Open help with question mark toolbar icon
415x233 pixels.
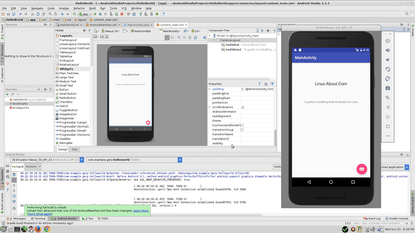pyautogui.click(x=163, y=14)
